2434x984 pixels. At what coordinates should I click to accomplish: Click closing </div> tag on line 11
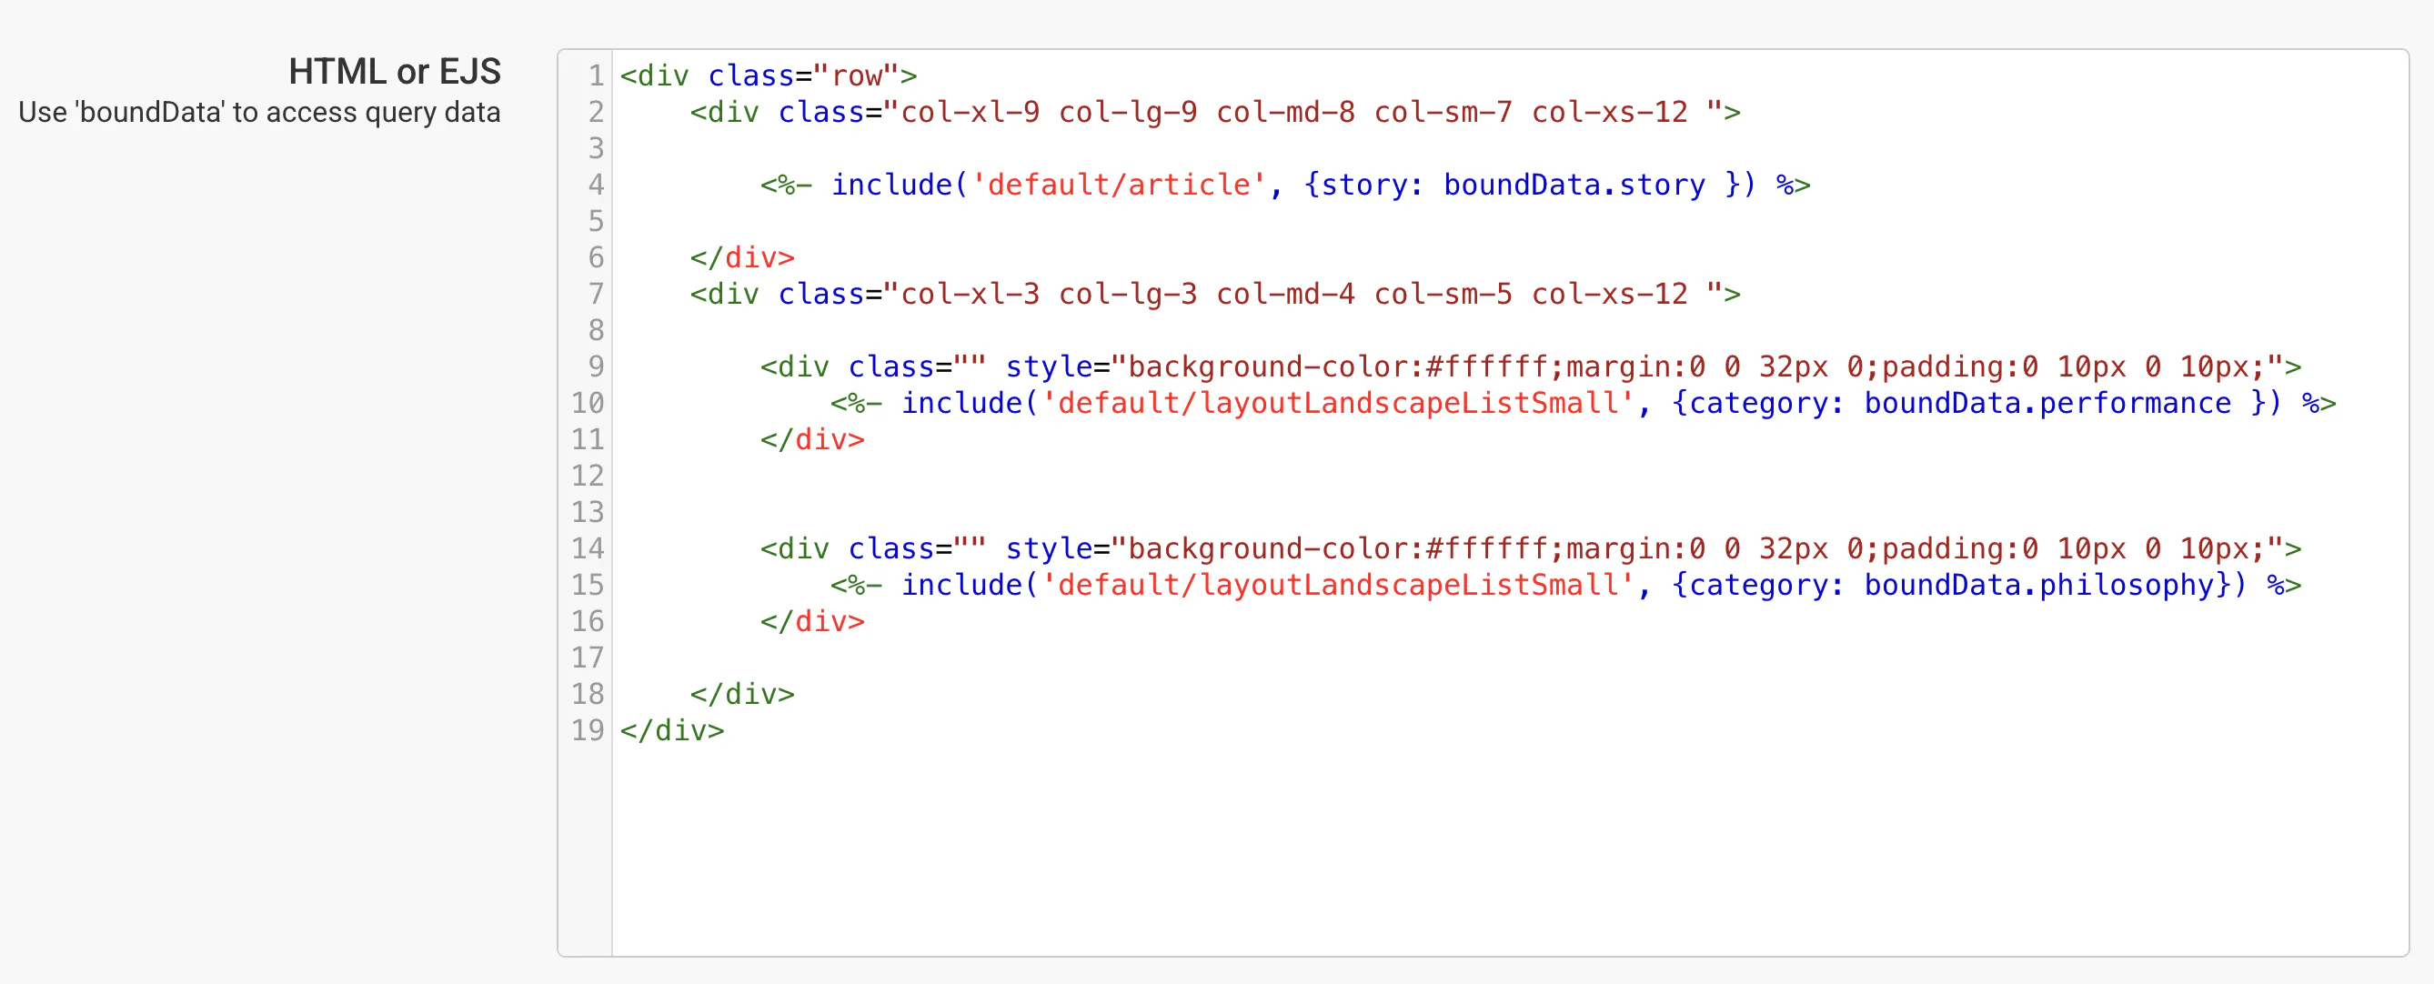(811, 440)
